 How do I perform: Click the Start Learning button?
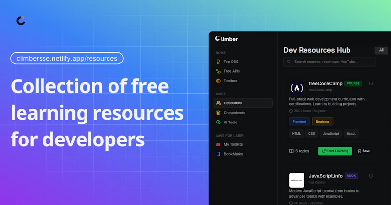tap(335, 151)
